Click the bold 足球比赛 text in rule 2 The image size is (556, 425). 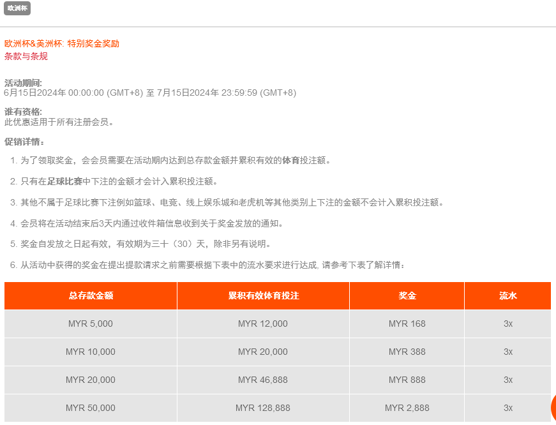64,181
